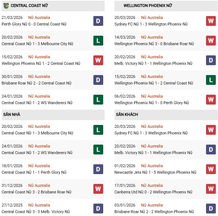Open Nữ Australia link dated 30/01/2026
218x216 pixels.
point(40,76)
